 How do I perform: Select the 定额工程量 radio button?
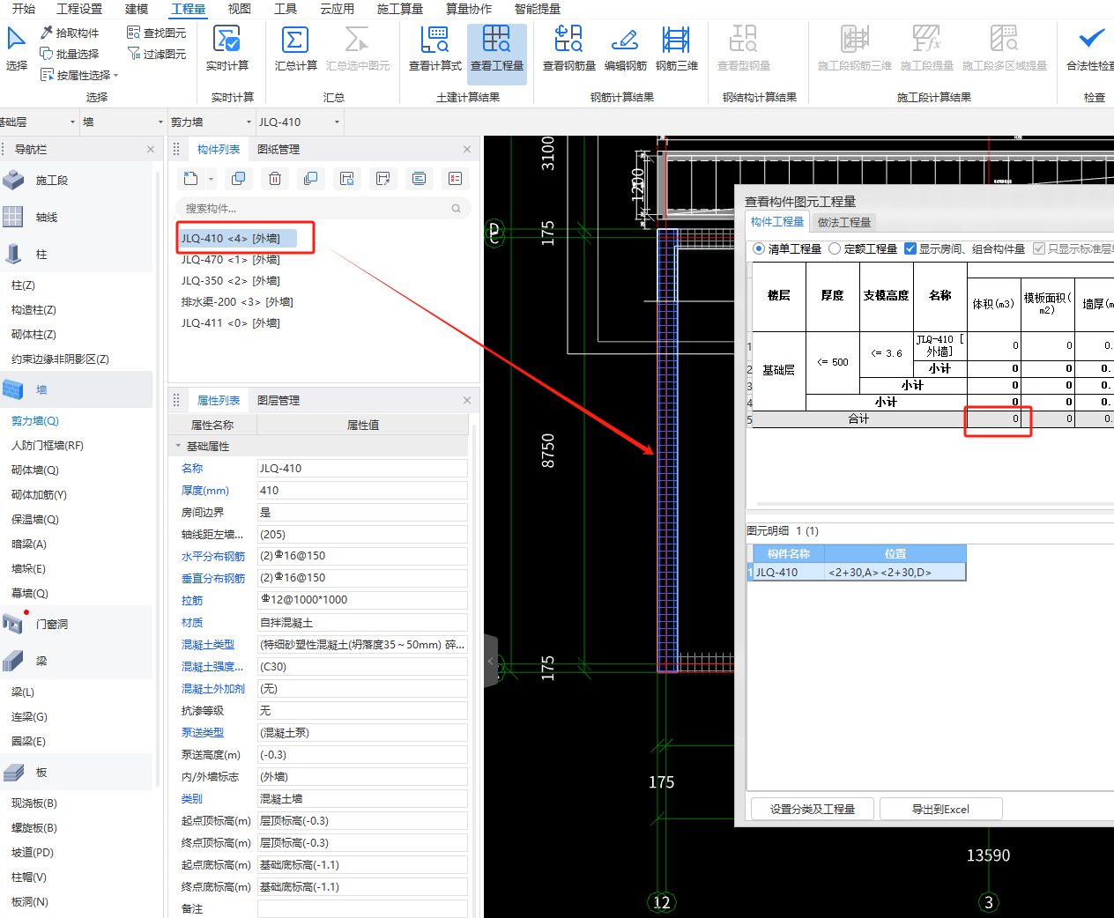(835, 249)
